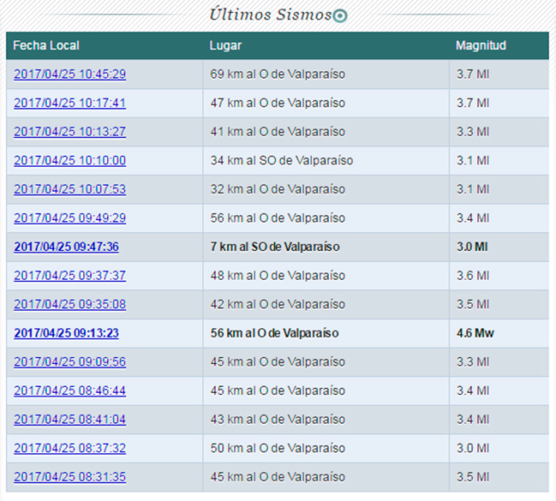
Task: Click the target icon beside Últimos Sismos
Action: pos(340,15)
